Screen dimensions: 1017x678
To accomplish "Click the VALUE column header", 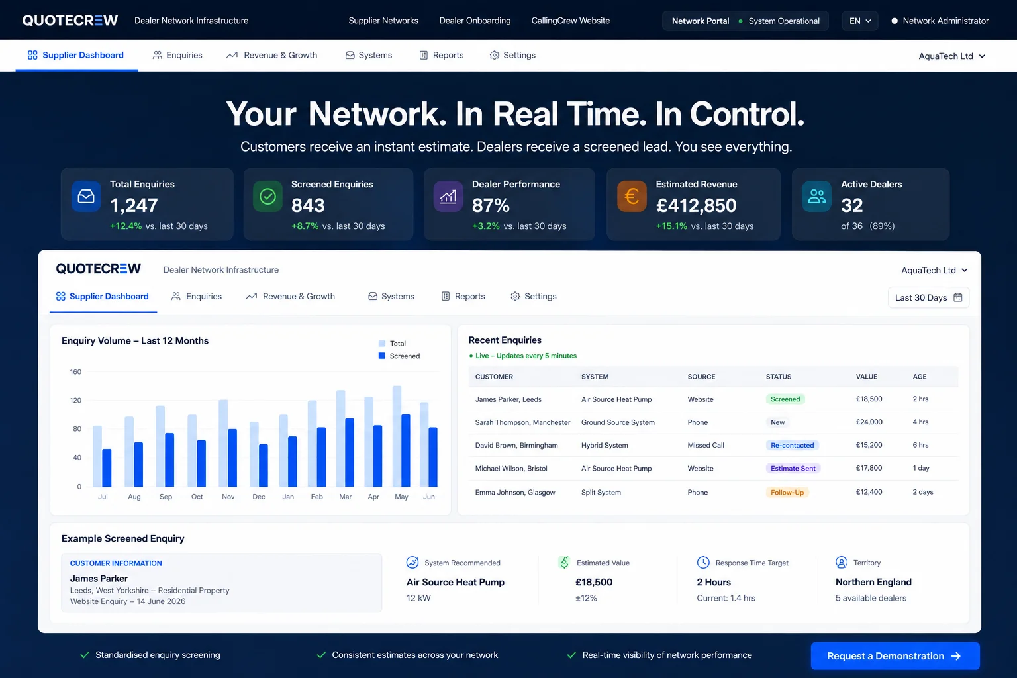I will click(867, 377).
